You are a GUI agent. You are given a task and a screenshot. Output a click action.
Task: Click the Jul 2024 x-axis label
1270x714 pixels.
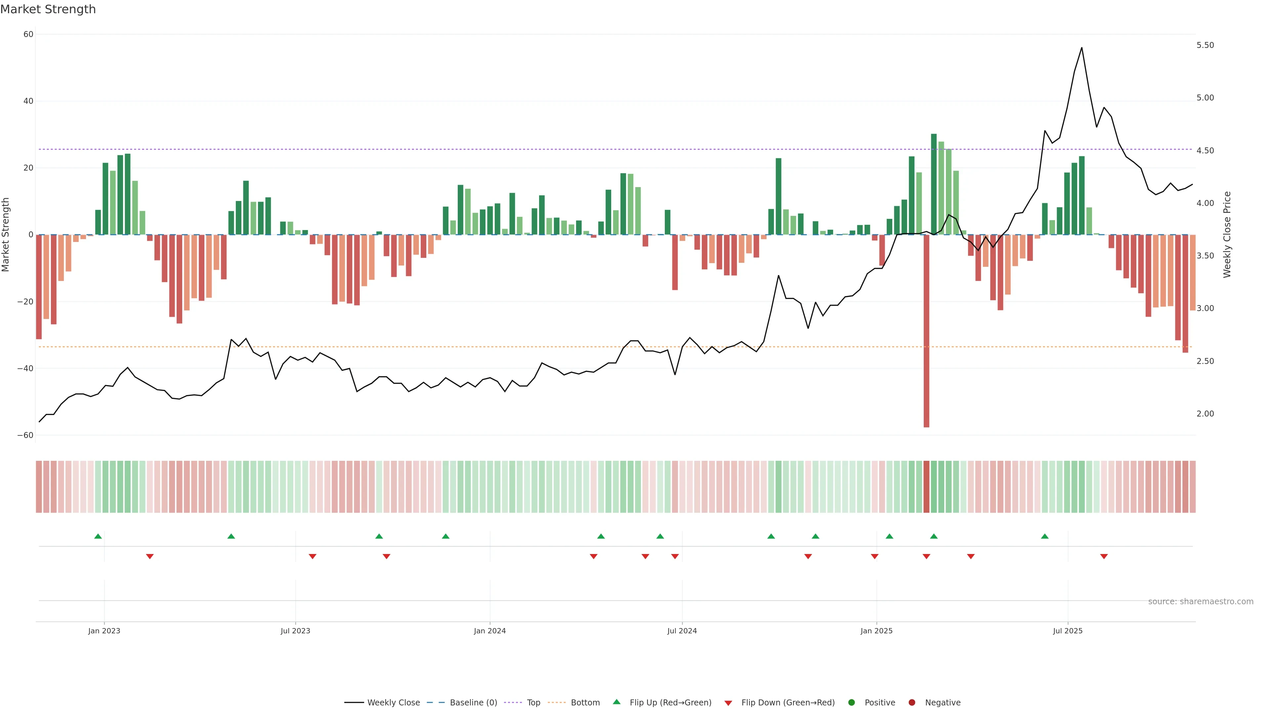(x=682, y=631)
